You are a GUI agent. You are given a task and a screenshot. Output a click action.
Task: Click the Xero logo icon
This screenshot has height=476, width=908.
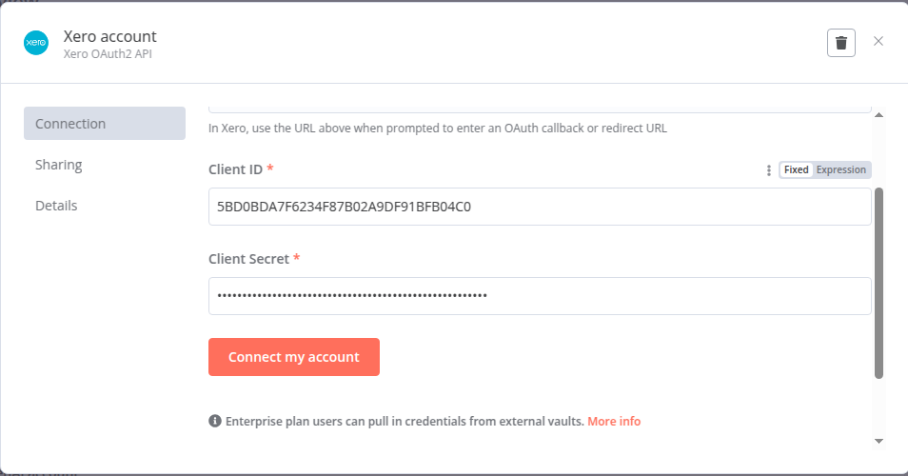tap(36, 43)
